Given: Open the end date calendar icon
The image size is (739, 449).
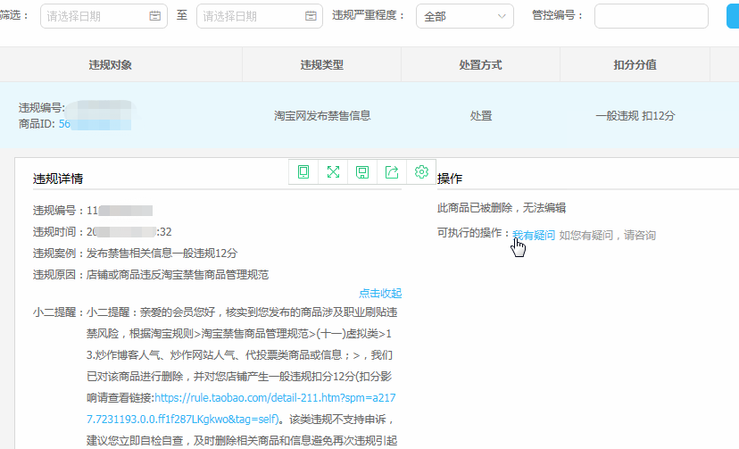Looking at the screenshot, I should pyautogui.click(x=311, y=16).
